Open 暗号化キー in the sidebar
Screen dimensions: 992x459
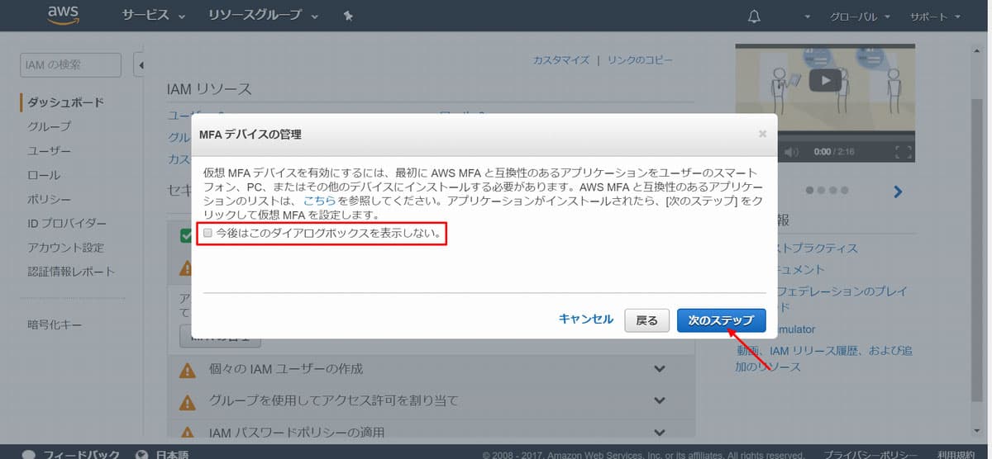point(55,325)
